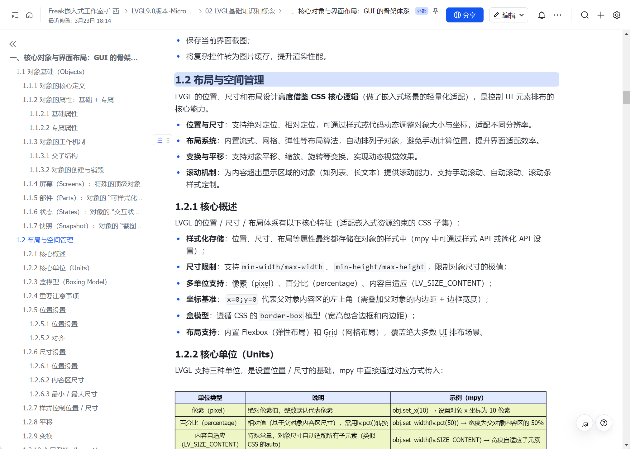Open the more options ellipsis menu

coord(557,15)
